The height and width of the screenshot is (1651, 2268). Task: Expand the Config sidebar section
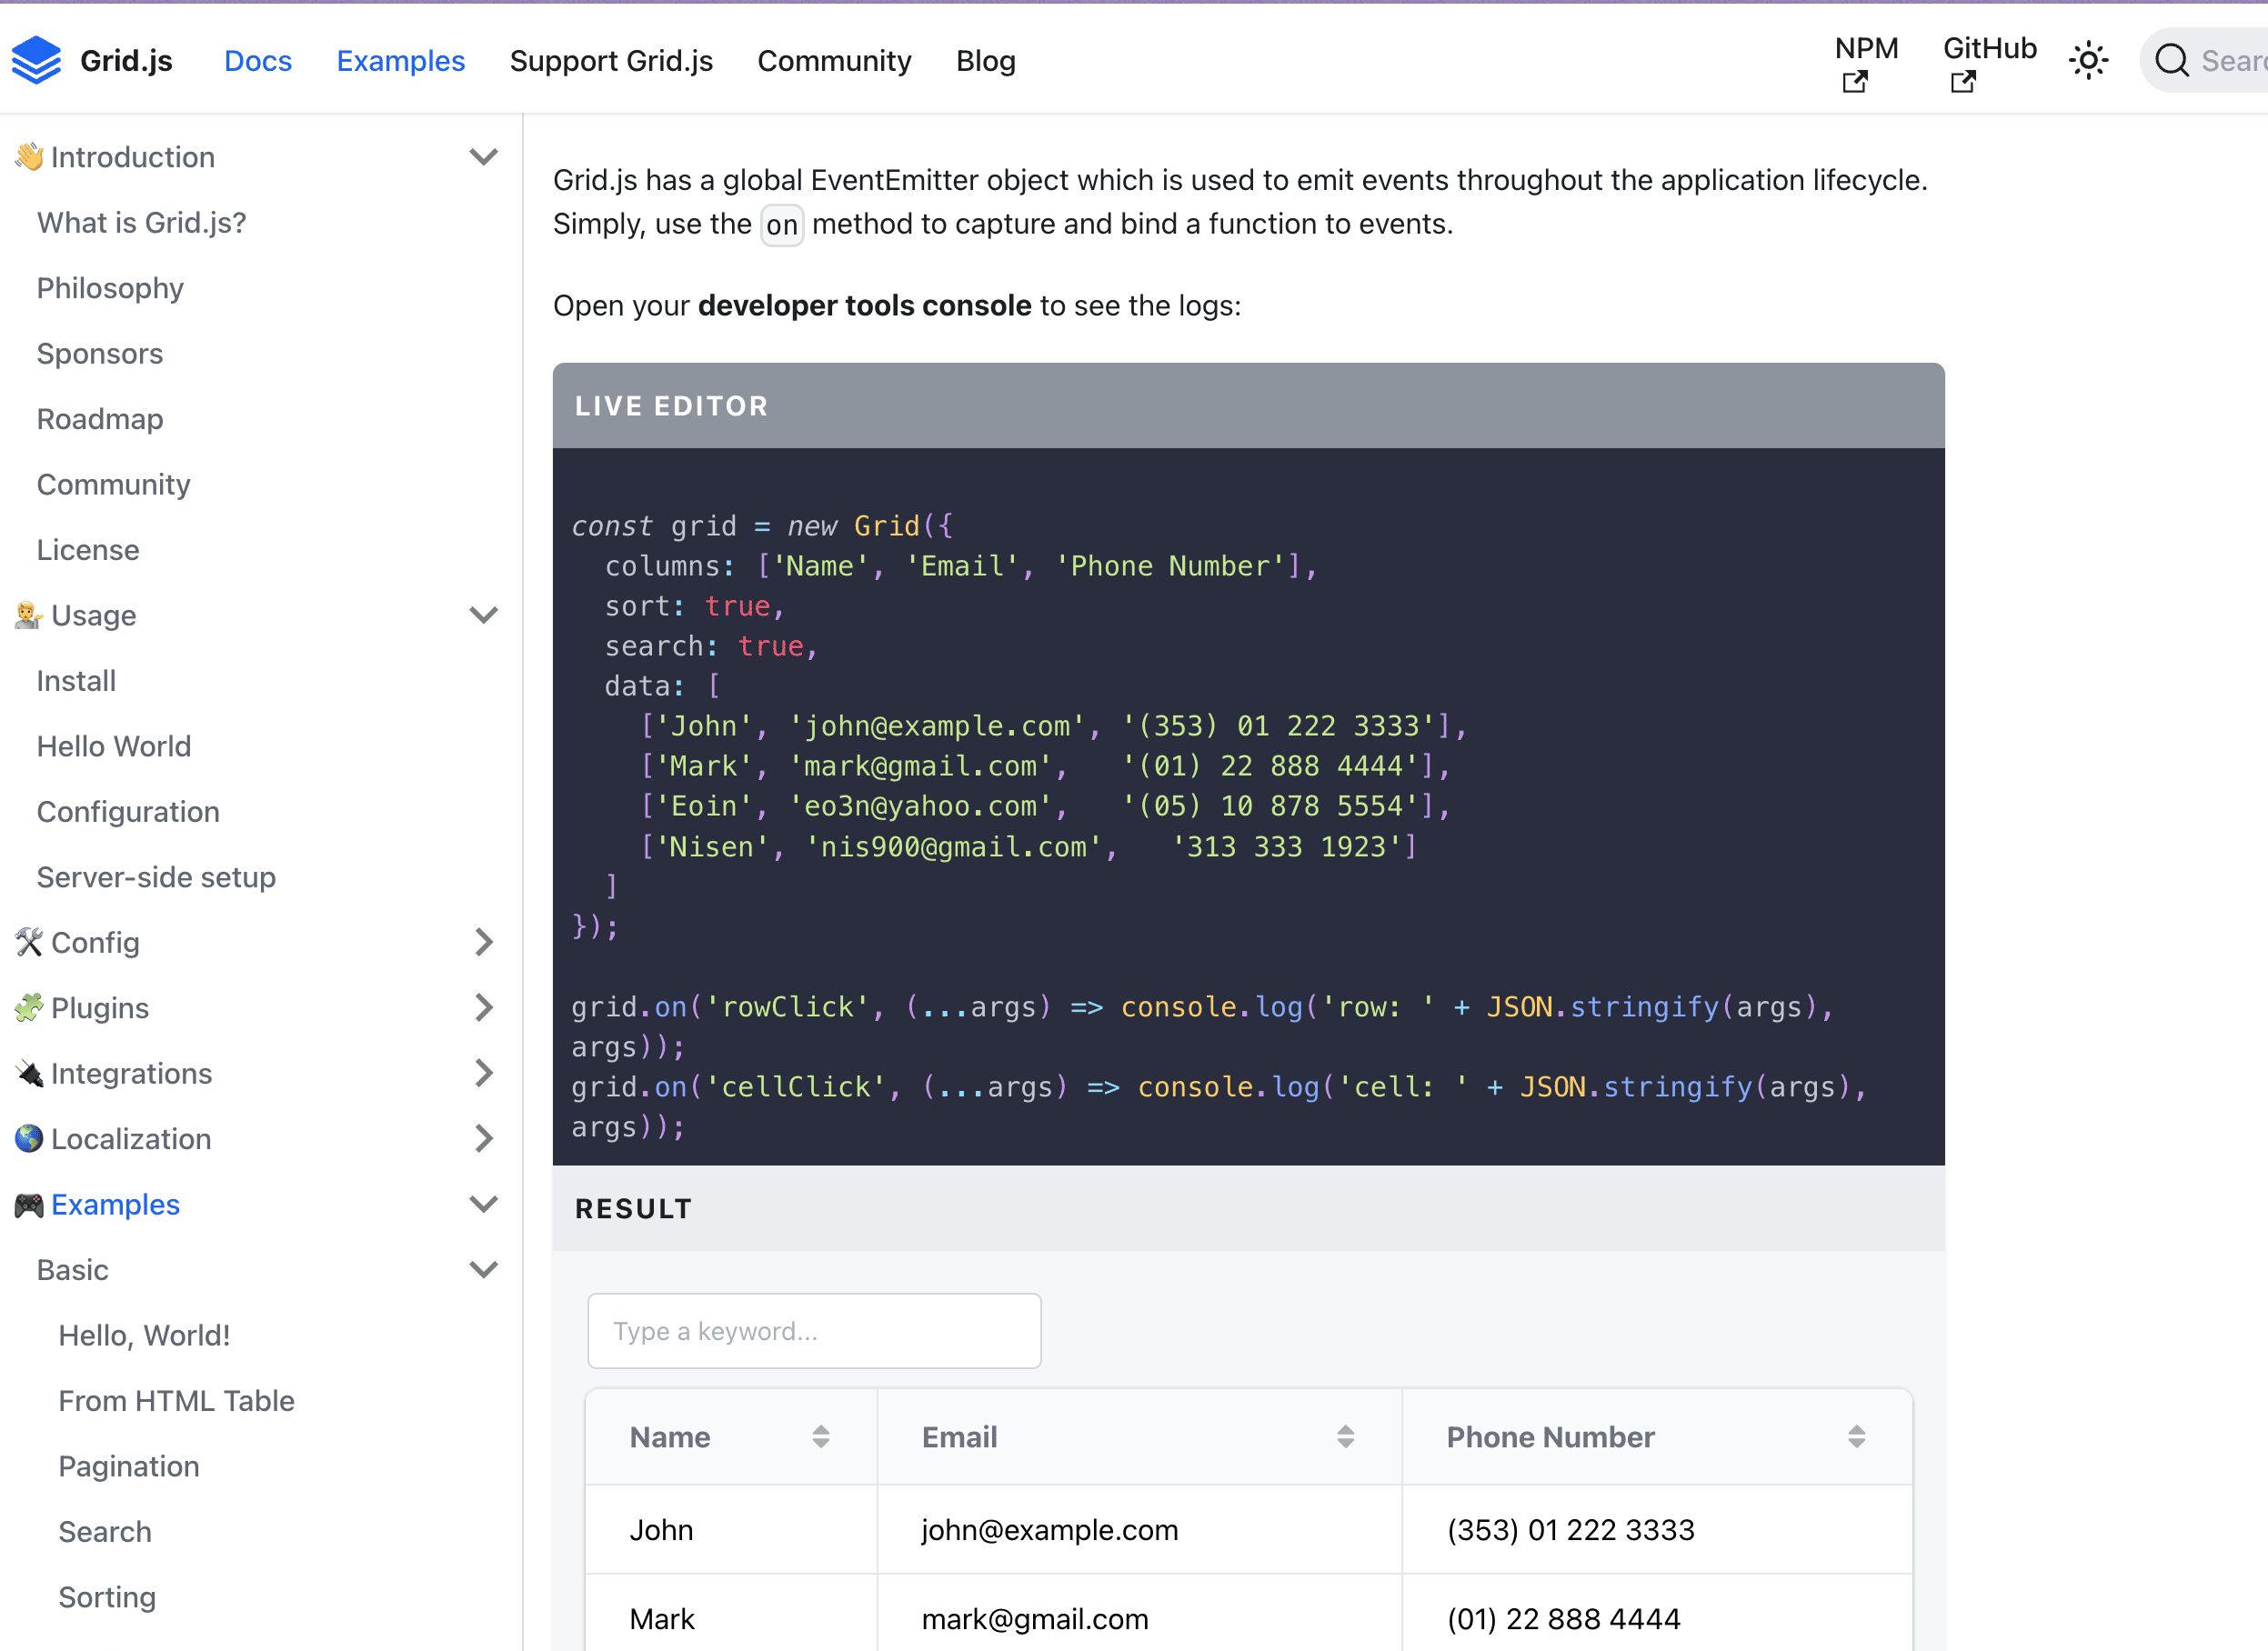click(x=484, y=942)
